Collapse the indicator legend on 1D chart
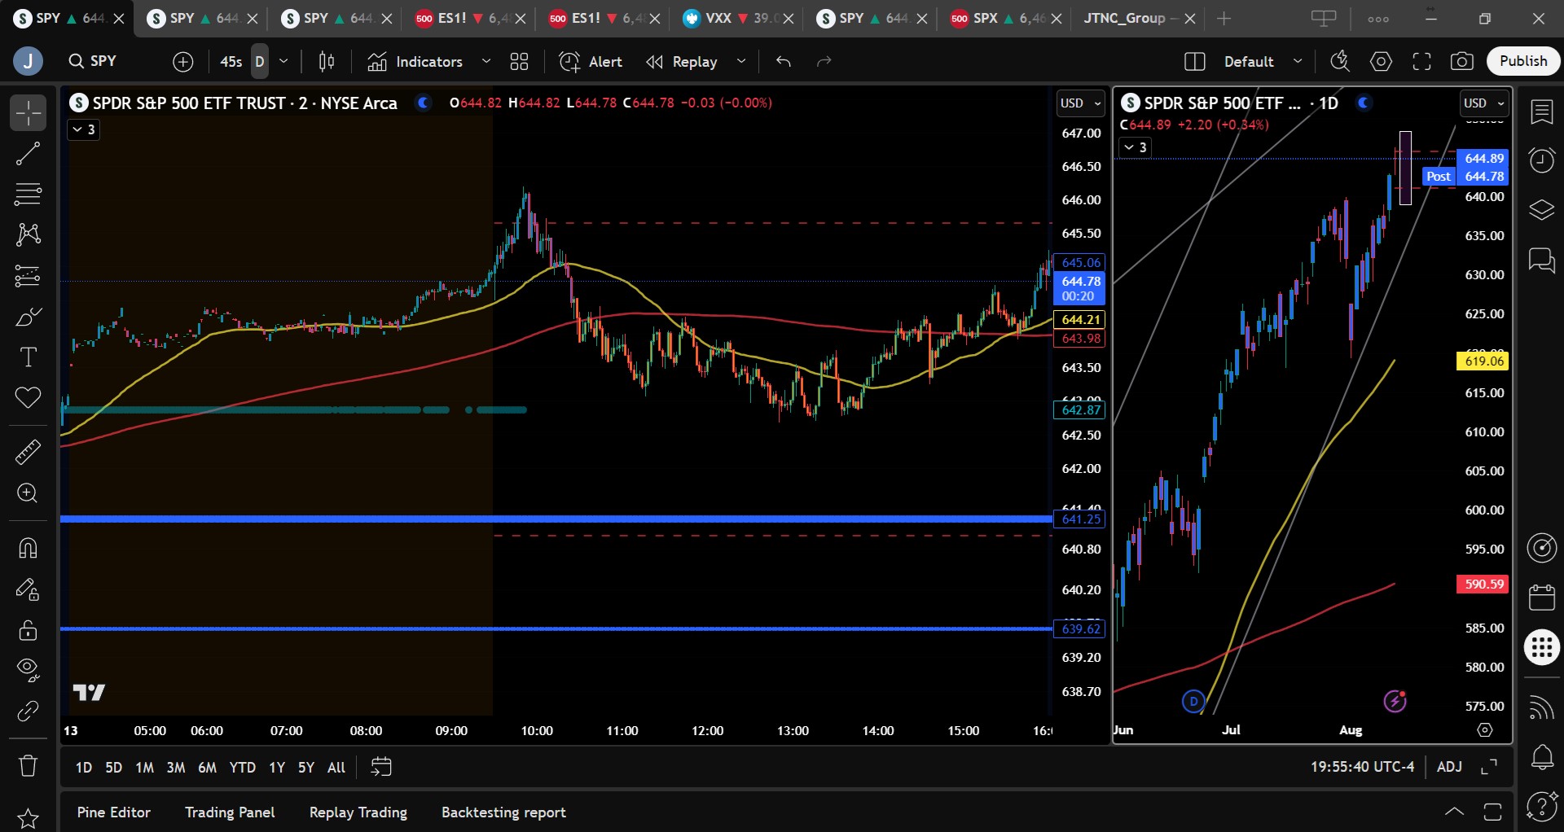 click(x=1135, y=147)
